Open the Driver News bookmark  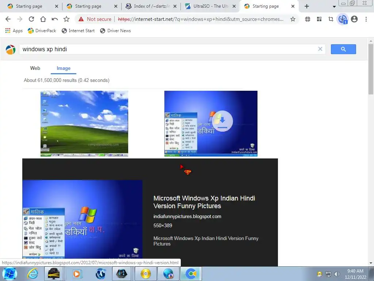coord(115,31)
